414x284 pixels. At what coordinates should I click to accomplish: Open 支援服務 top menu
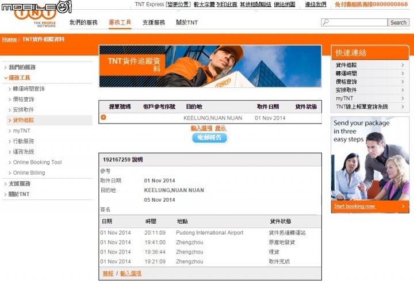[x=154, y=22]
